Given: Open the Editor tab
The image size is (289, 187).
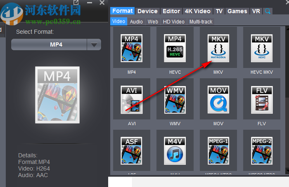Looking at the screenshot, I should tap(171, 11).
